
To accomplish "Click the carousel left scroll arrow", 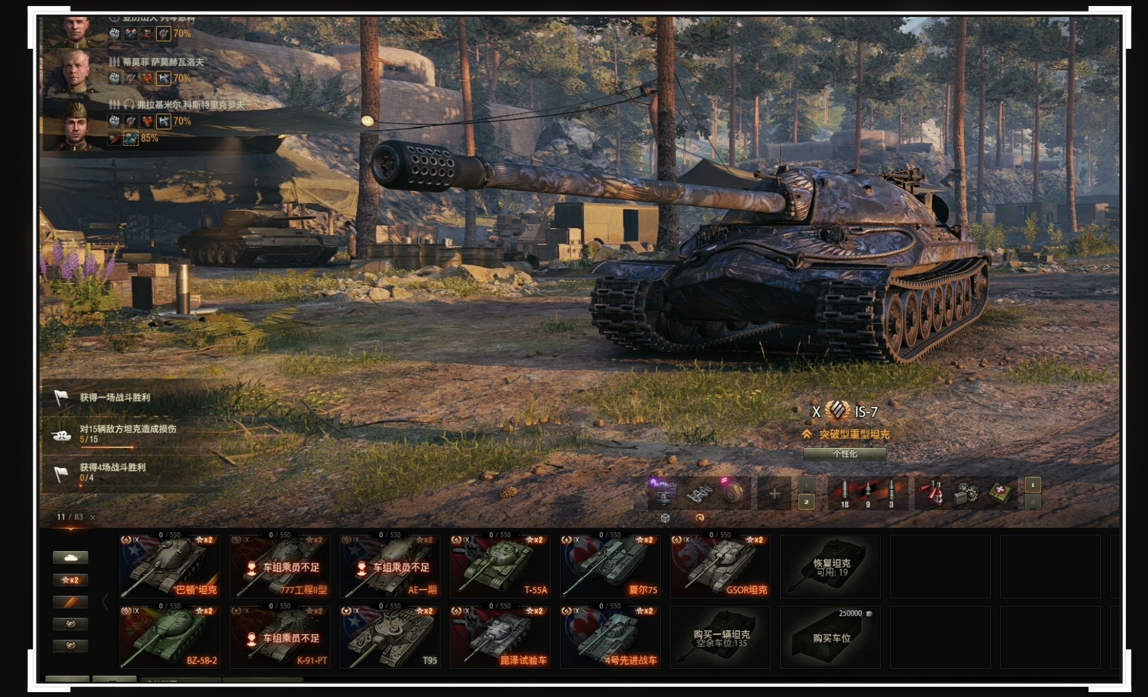I will coord(106,602).
